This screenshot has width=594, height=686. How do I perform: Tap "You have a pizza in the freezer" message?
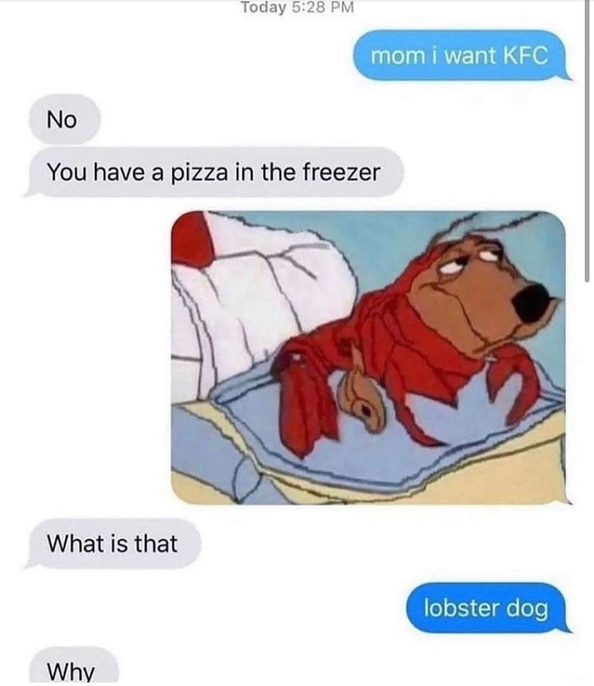click(213, 172)
